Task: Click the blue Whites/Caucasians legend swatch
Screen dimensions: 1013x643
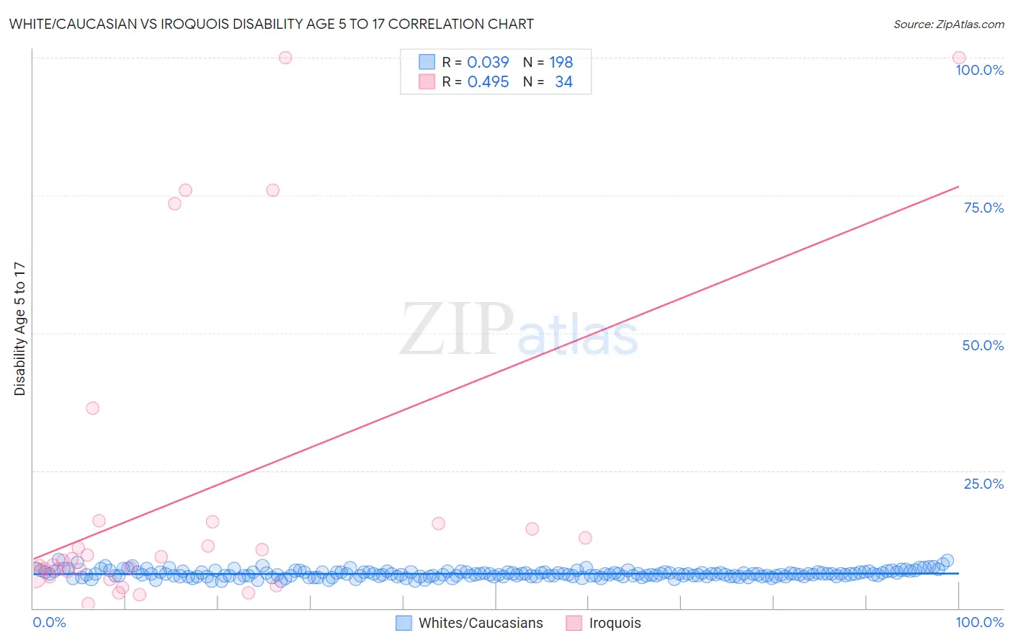Action: [x=403, y=623]
